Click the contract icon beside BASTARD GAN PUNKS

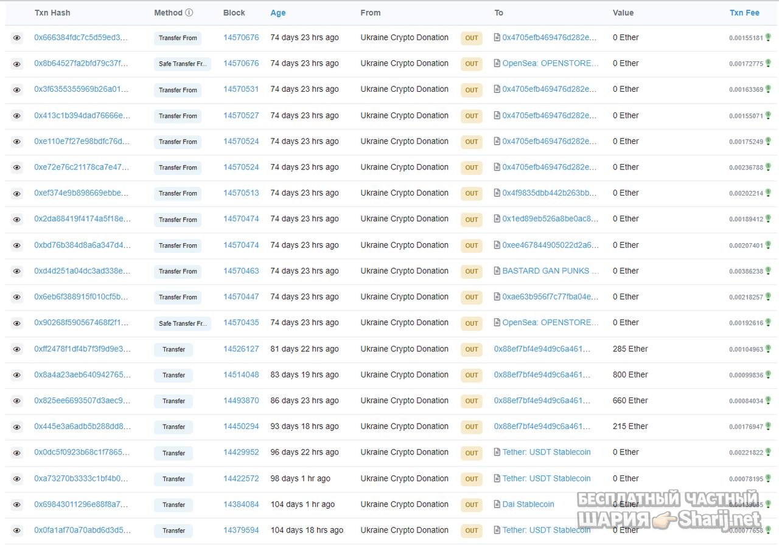click(x=497, y=271)
